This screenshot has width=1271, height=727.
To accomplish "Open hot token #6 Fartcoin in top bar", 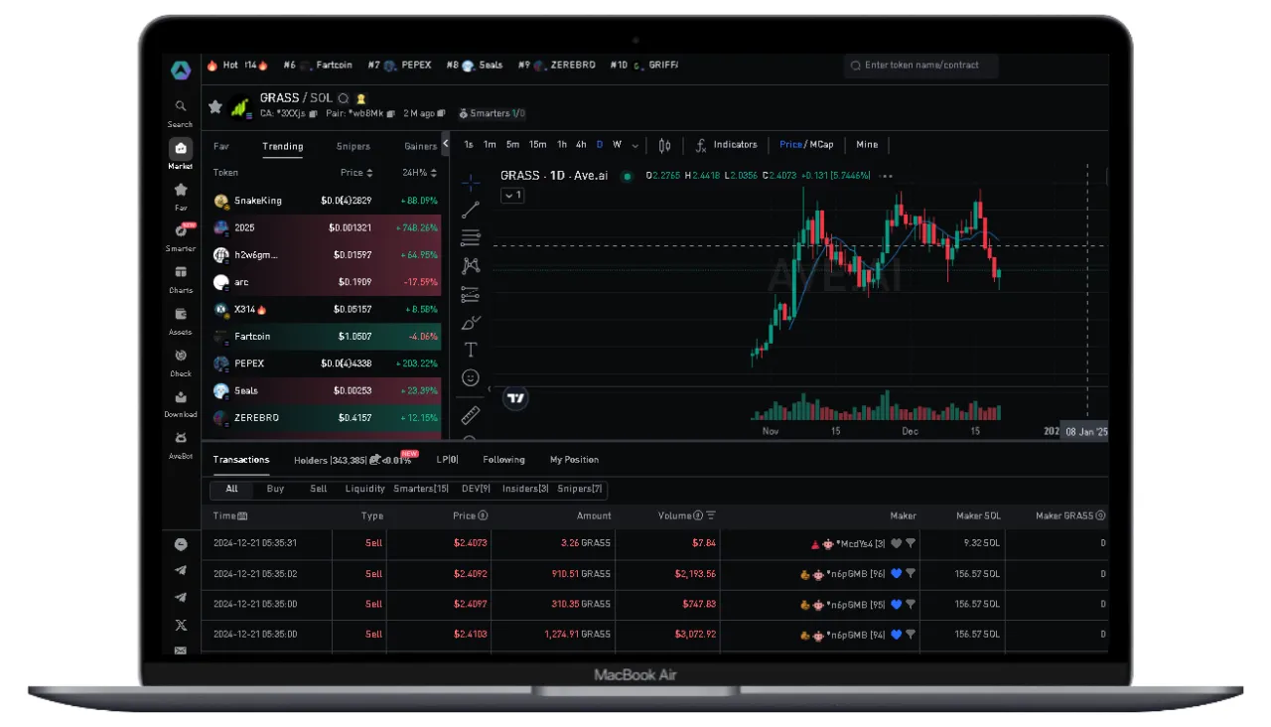I will tap(318, 66).
